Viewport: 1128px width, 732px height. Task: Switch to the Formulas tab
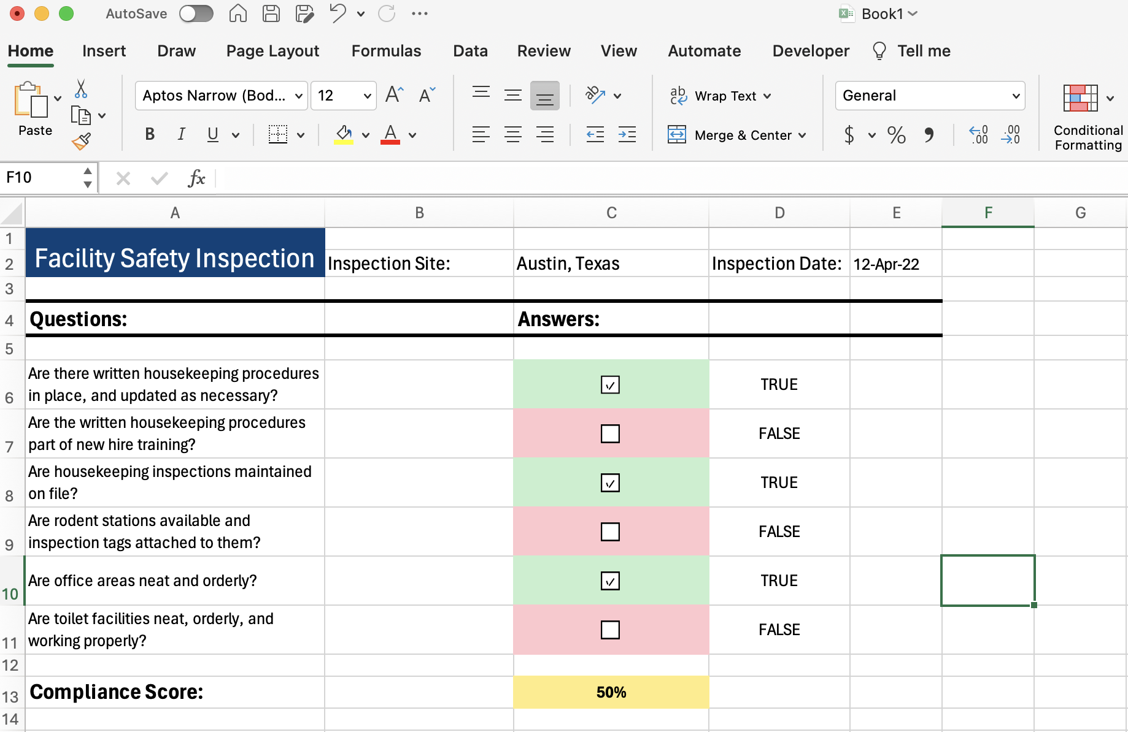point(386,51)
